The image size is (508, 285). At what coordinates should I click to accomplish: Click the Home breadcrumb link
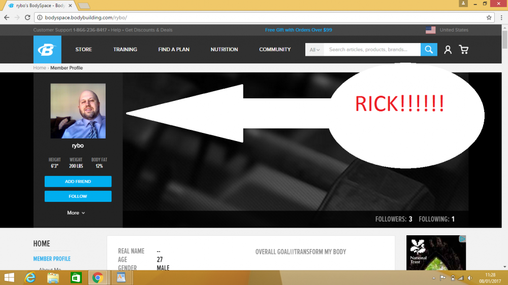pos(40,68)
